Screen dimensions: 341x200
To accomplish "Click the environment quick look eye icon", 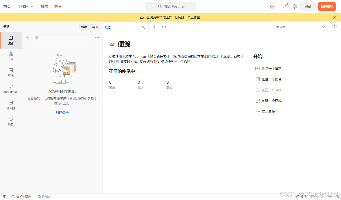I will click(x=335, y=27).
